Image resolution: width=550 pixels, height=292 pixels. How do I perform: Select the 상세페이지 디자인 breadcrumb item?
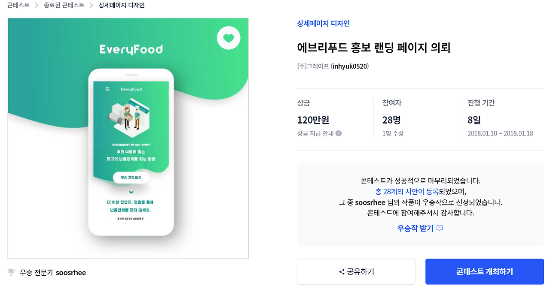coord(122,6)
